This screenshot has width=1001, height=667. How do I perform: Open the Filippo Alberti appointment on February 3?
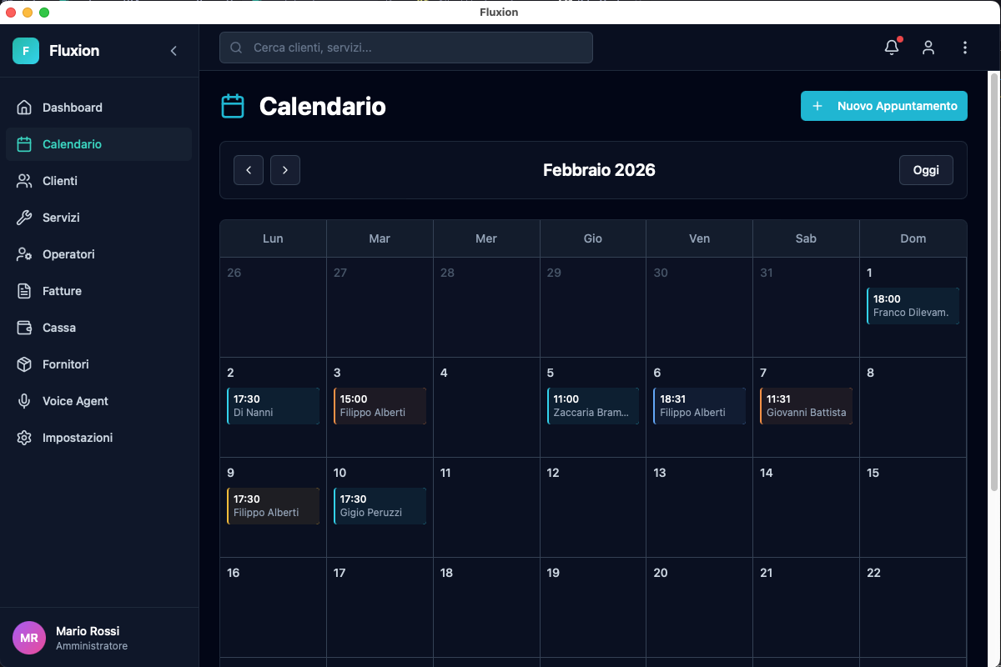tap(380, 406)
